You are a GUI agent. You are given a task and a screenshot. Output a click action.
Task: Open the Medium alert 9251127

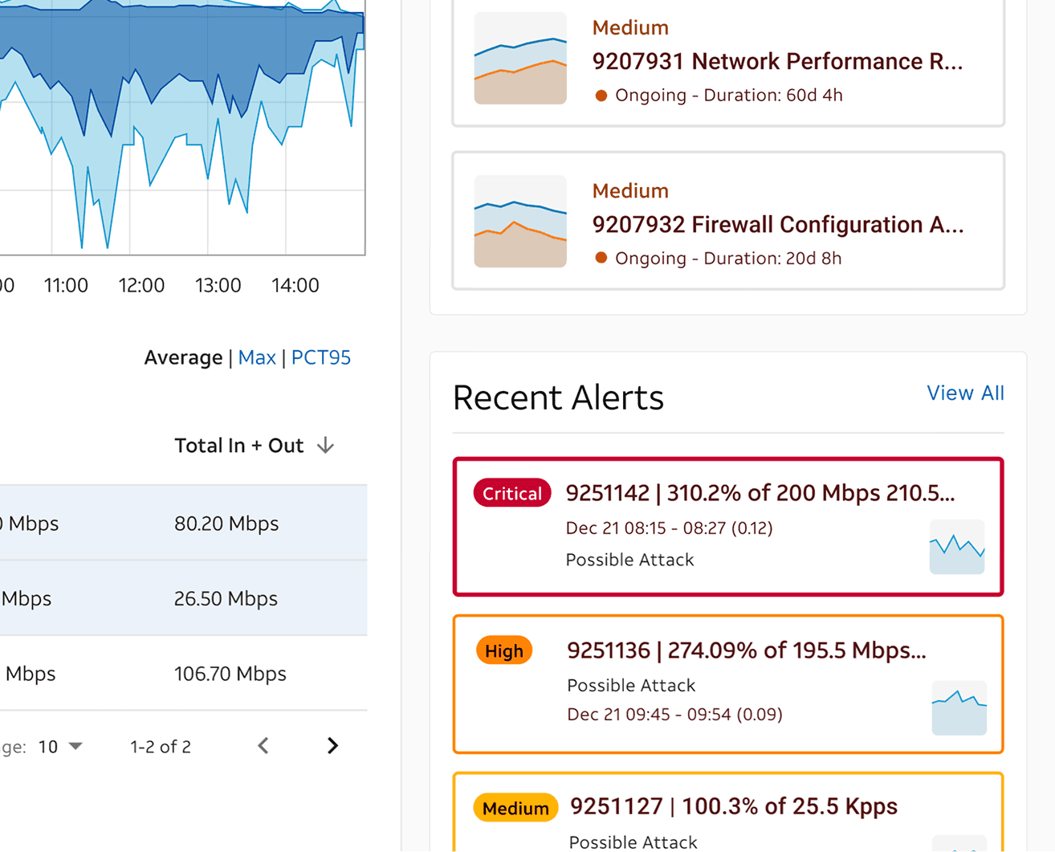pyautogui.click(x=728, y=812)
